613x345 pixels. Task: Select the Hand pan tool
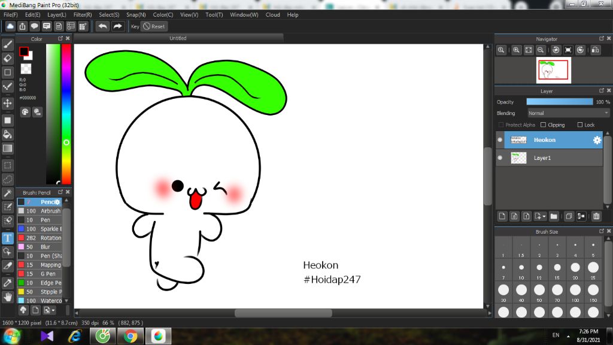tap(7, 297)
